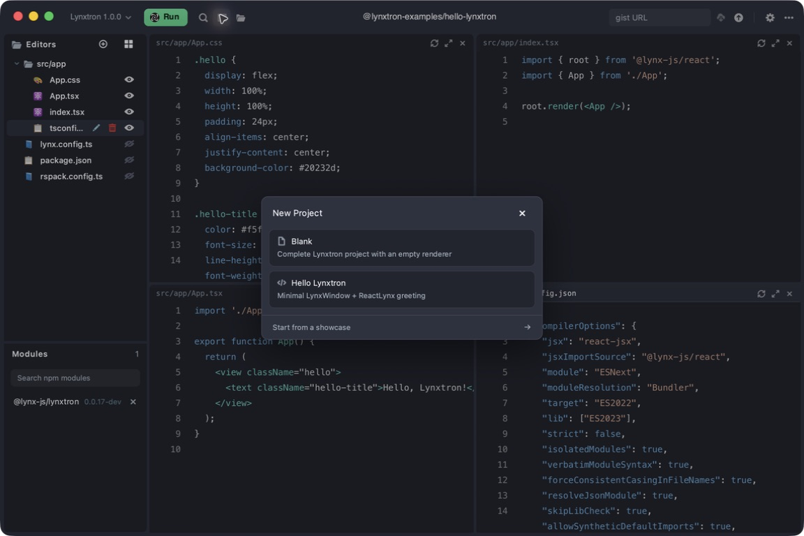Image resolution: width=804 pixels, height=536 pixels.
Task: Click the root.render line in index.tsx
Action: pos(576,106)
